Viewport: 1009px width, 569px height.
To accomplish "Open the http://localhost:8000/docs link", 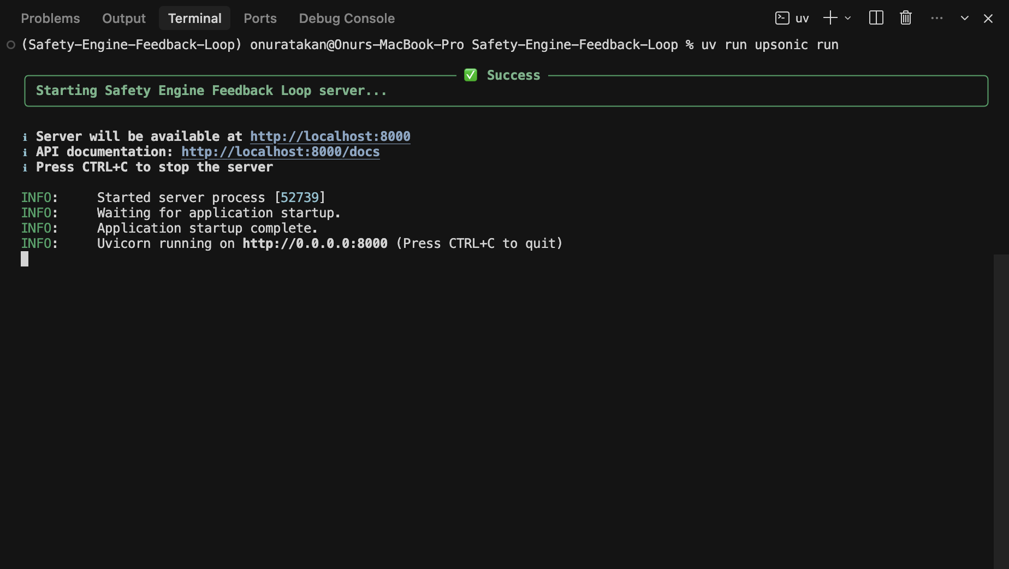I will click(x=280, y=152).
